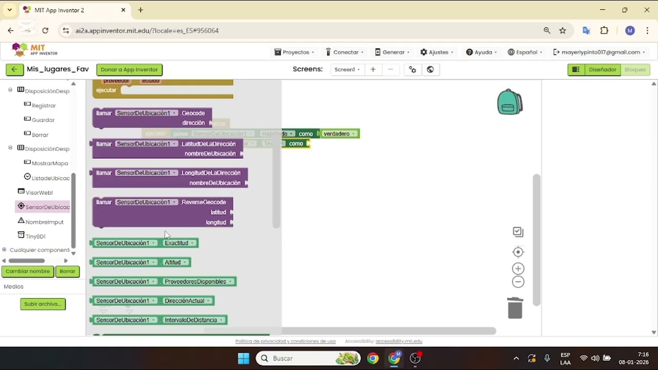
Task: Select Guardar in component tree
Action: click(x=43, y=120)
